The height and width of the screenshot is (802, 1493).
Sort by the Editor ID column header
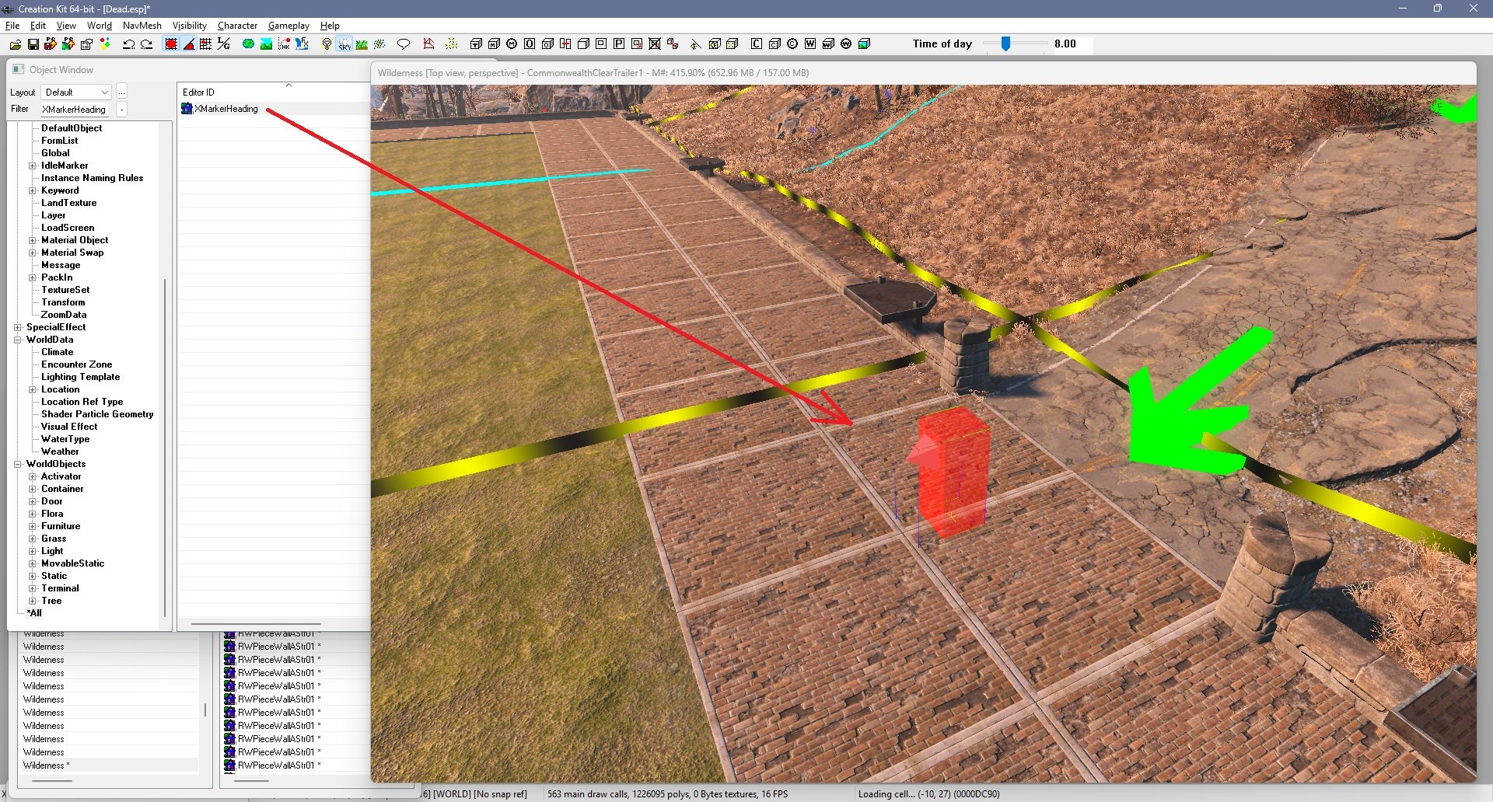[x=274, y=92]
